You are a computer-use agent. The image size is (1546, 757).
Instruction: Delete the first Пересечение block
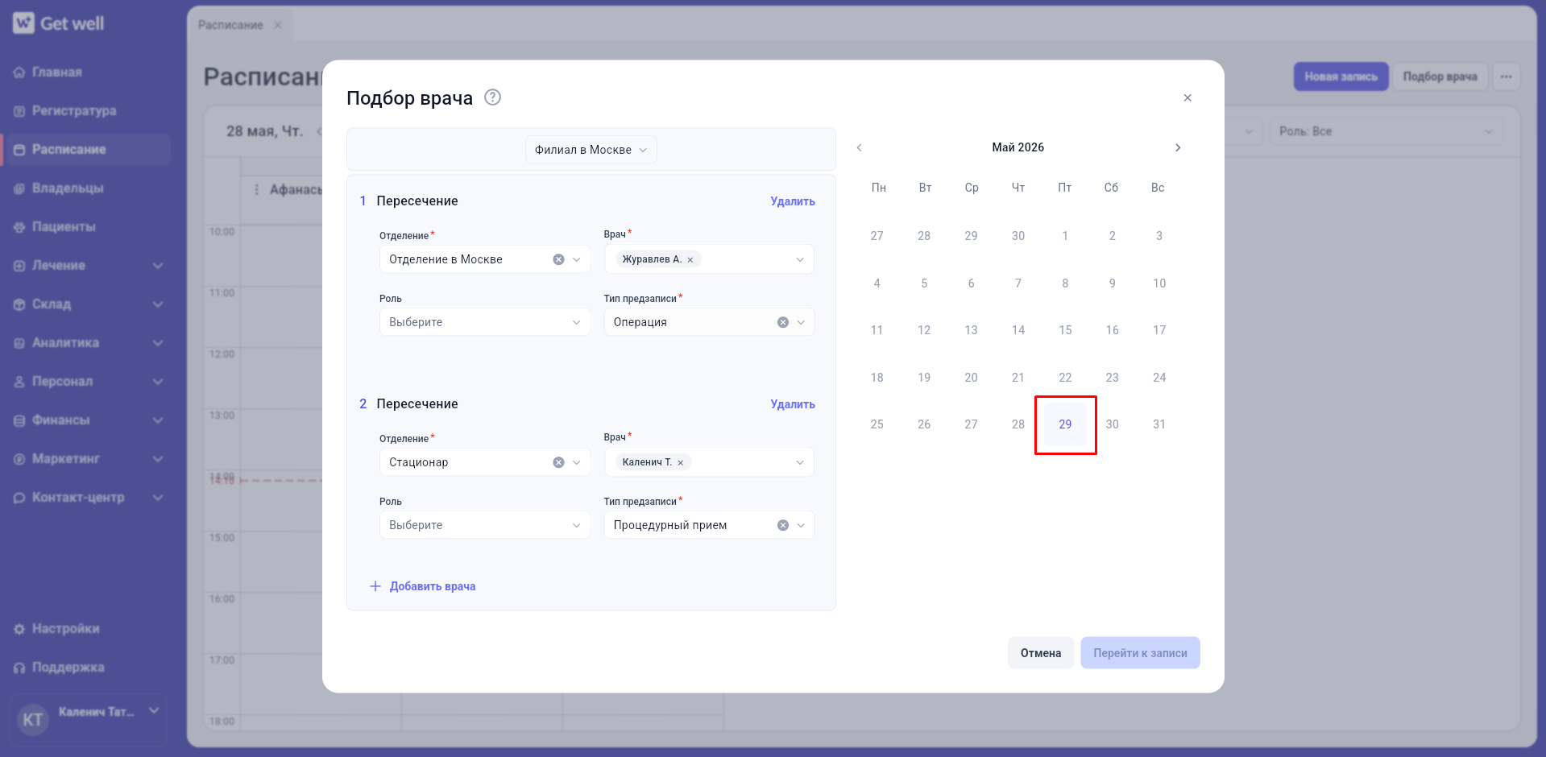pyautogui.click(x=793, y=201)
